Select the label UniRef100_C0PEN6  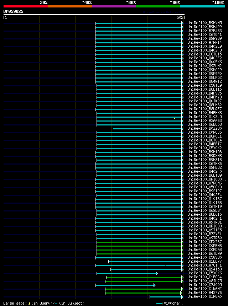204,246
